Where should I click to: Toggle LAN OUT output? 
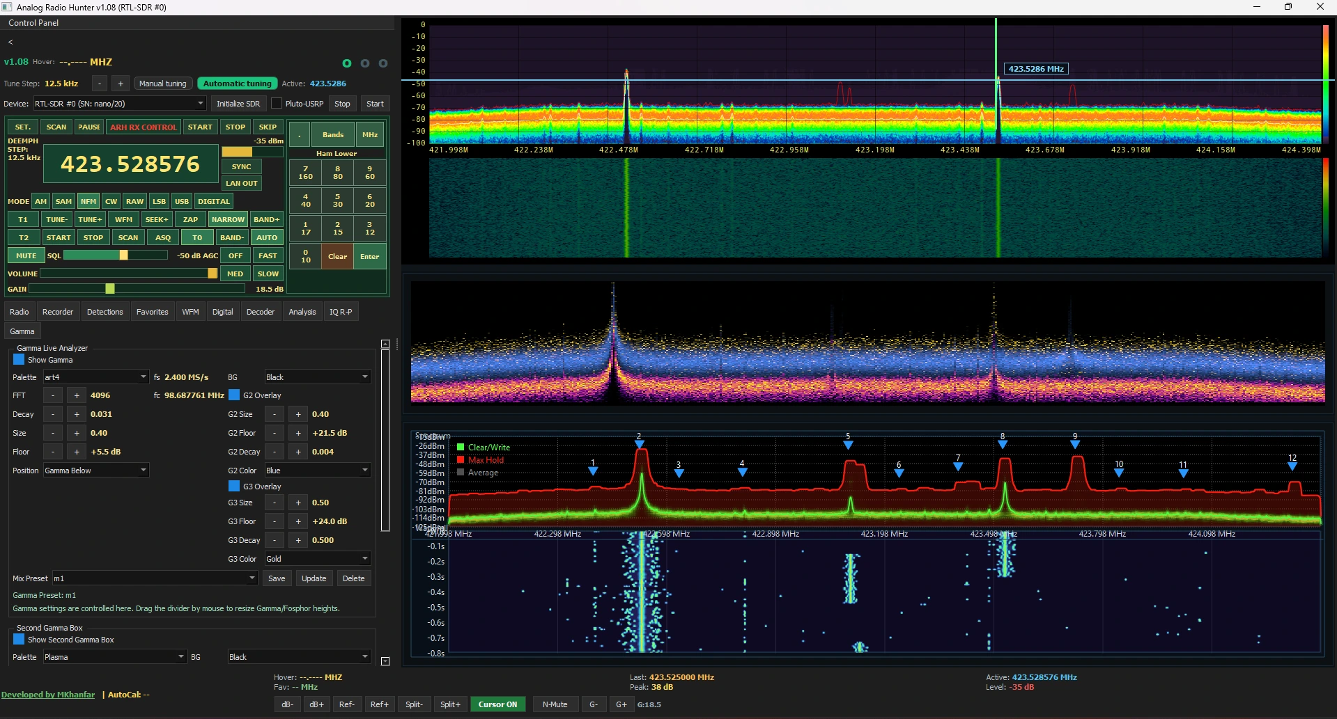pyautogui.click(x=241, y=183)
